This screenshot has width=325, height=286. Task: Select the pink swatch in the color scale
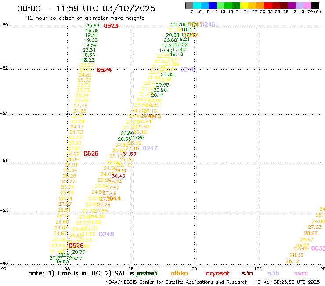click(307, 6)
